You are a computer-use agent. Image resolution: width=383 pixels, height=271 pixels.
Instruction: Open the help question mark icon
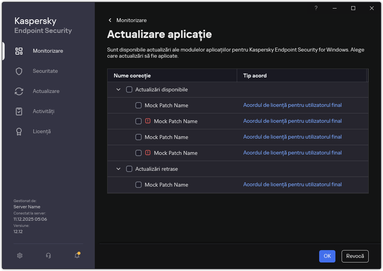[316, 8]
